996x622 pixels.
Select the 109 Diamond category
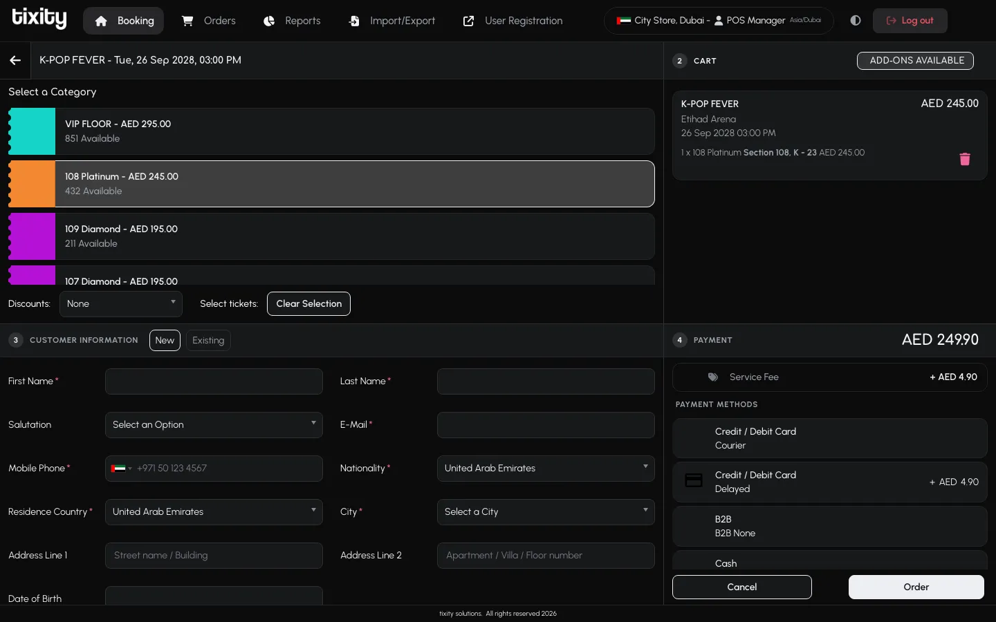click(x=331, y=236)
